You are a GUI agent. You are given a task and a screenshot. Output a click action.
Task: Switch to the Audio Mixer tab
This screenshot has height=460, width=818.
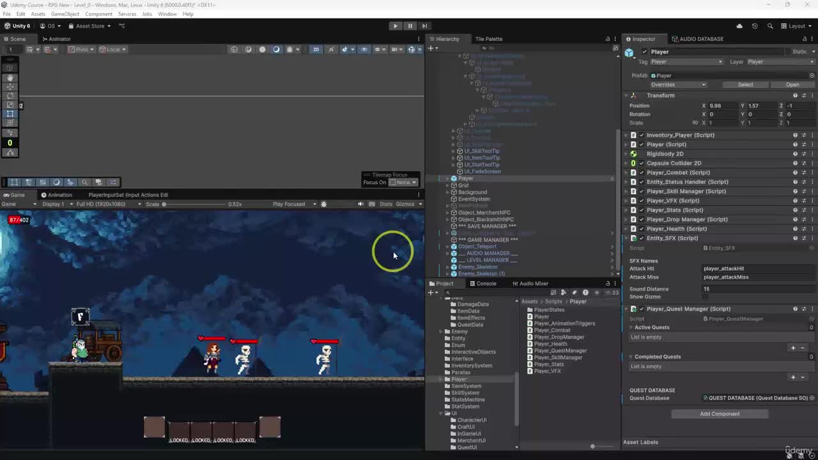tap(530, 284)
